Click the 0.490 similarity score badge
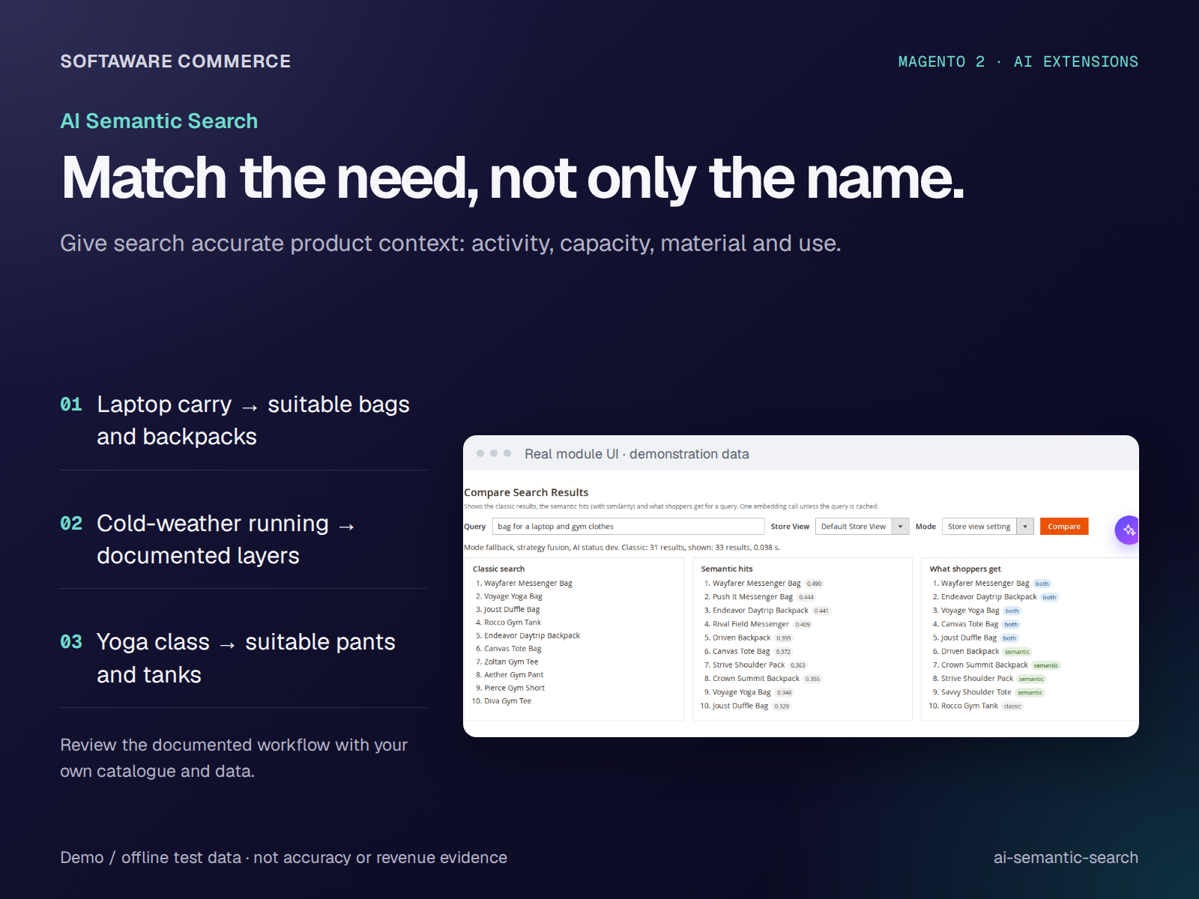The image size is (1199, 899). tap(815, 584)
